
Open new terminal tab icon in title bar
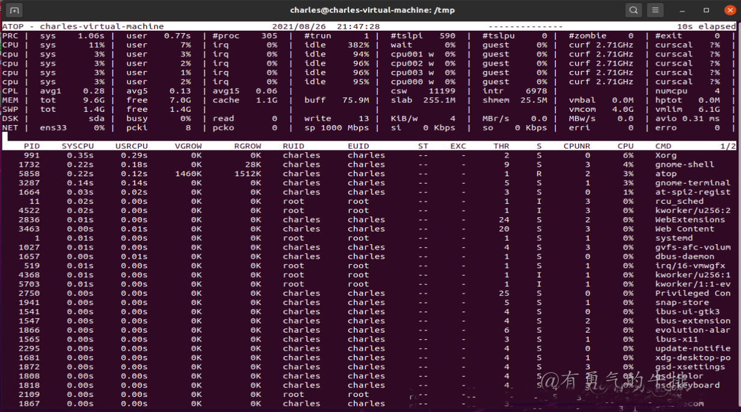(14, 10)
